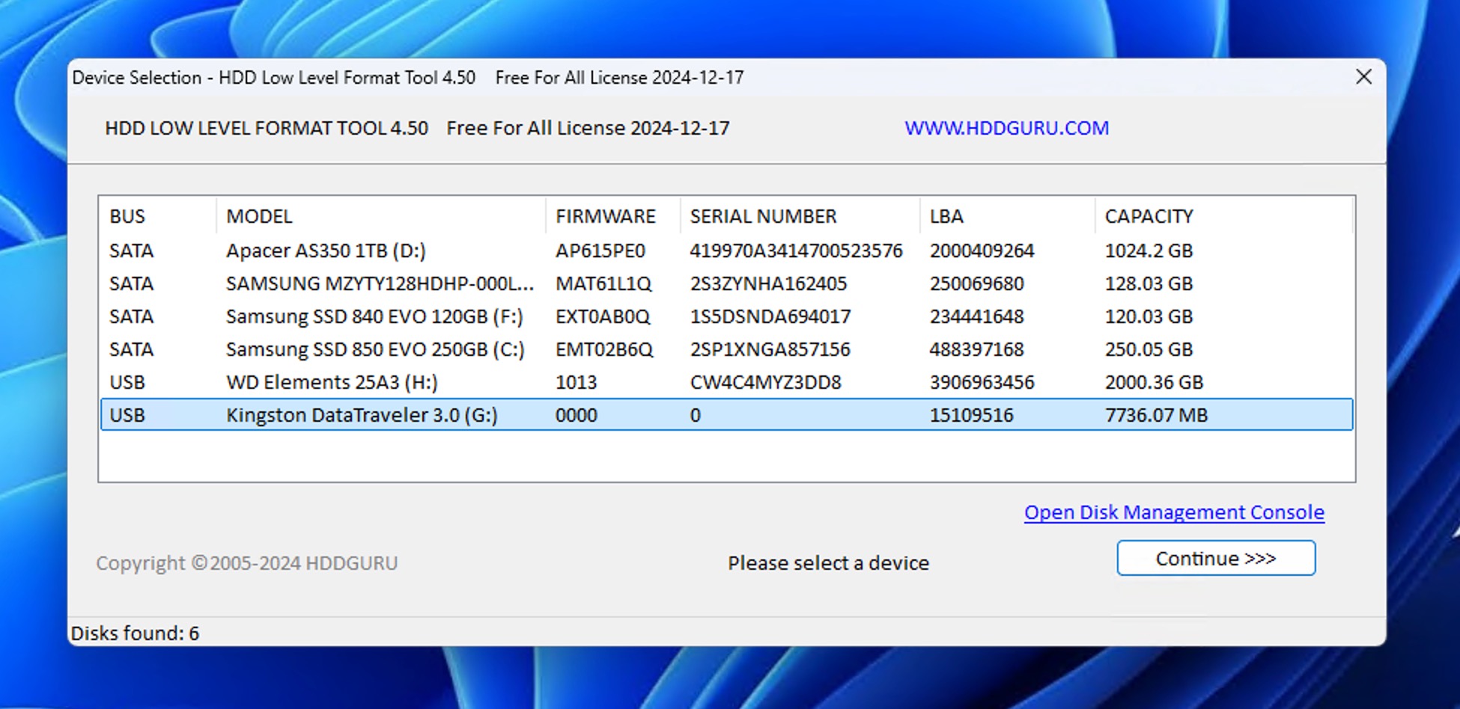Close the Device Selection window
The image size is (1460, 709).
(x=1363, y=77)
